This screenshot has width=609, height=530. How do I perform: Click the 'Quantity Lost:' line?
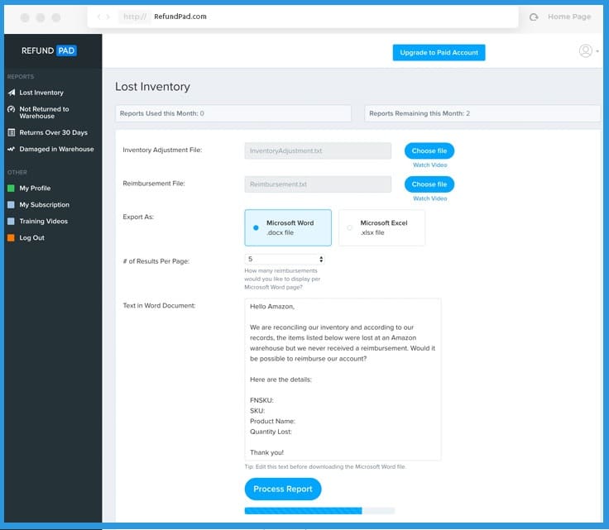click(x=271, y=432)
